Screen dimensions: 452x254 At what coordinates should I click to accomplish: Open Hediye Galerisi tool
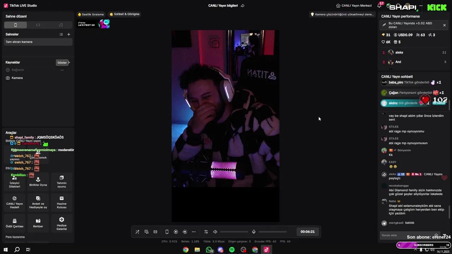(x=61, y=223)
